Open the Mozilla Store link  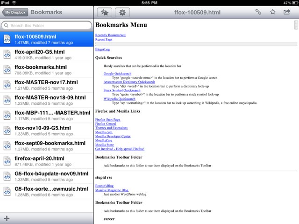[105, 145]
